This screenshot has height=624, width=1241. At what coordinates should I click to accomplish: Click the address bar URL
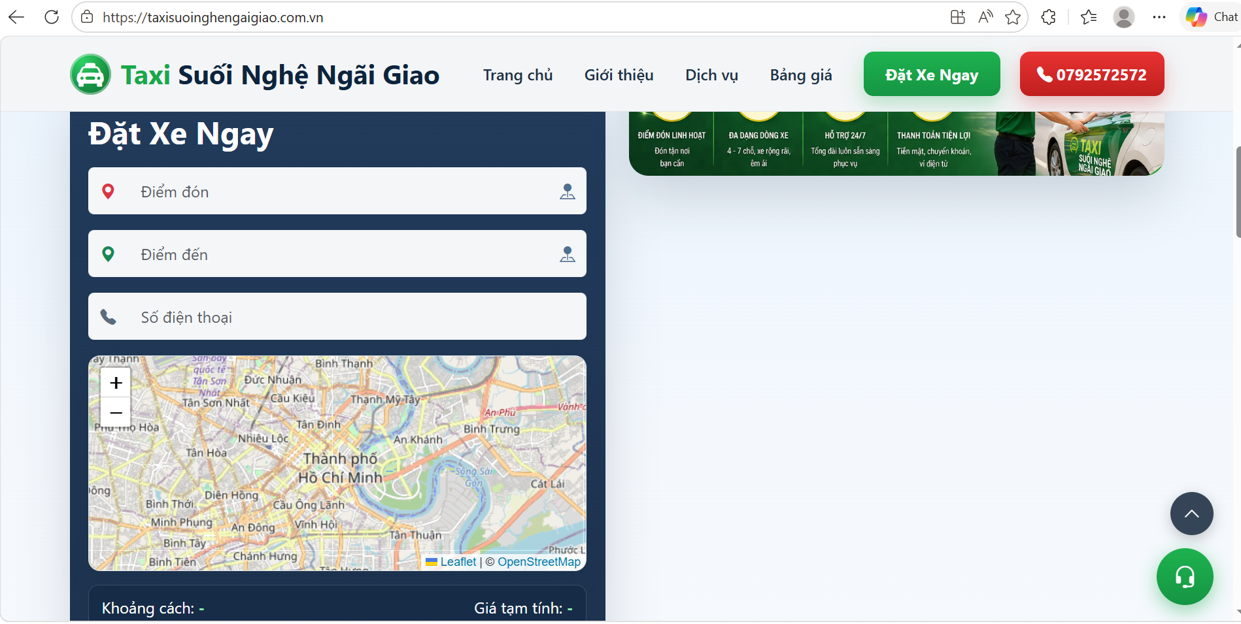213,18
